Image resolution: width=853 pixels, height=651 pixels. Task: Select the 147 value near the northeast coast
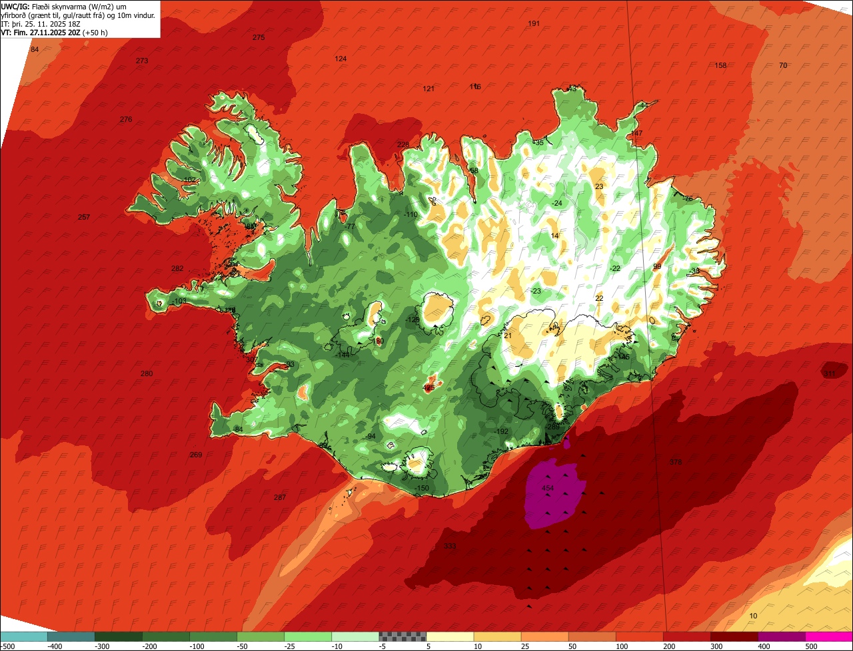[x=636, y=134]
